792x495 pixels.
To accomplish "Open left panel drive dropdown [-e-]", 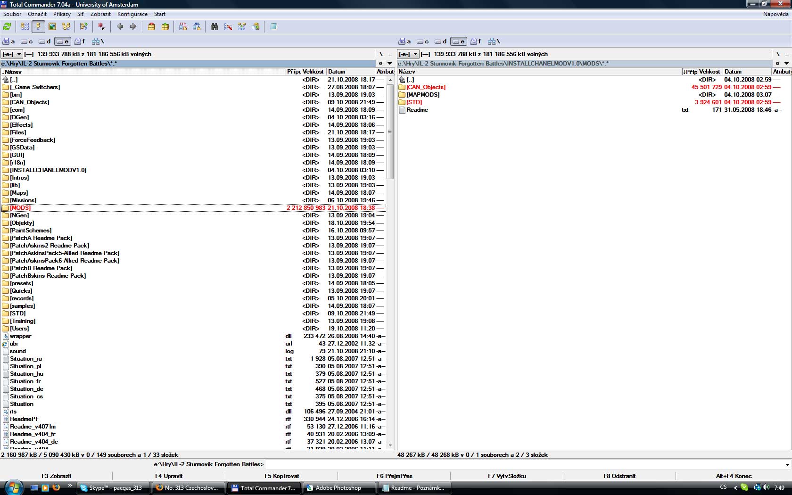I will coord(12,54).
